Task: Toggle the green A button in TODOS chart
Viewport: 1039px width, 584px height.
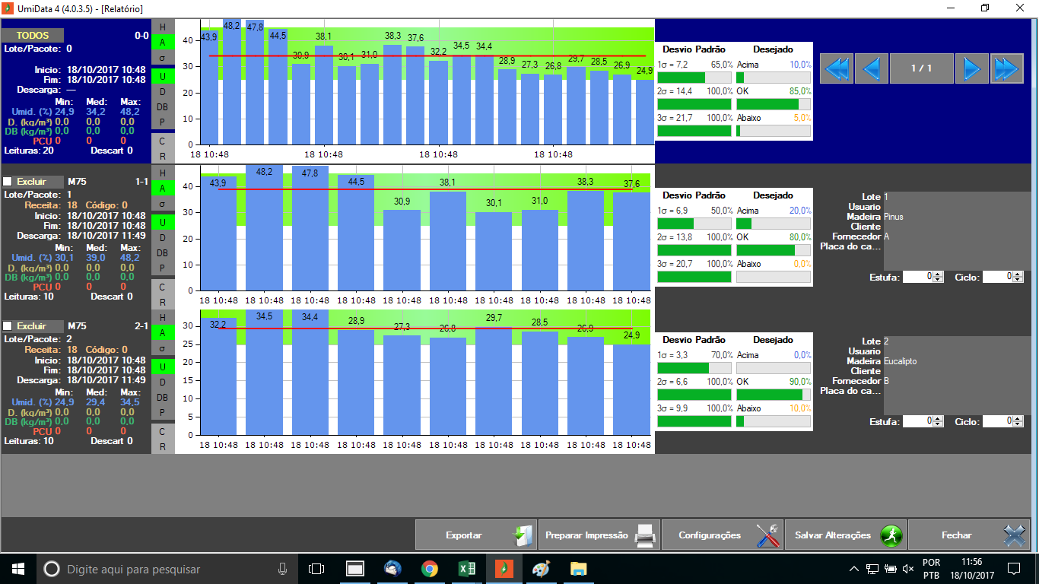Action: [x=162, y=41]
